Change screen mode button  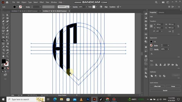[x=5, y=75]
